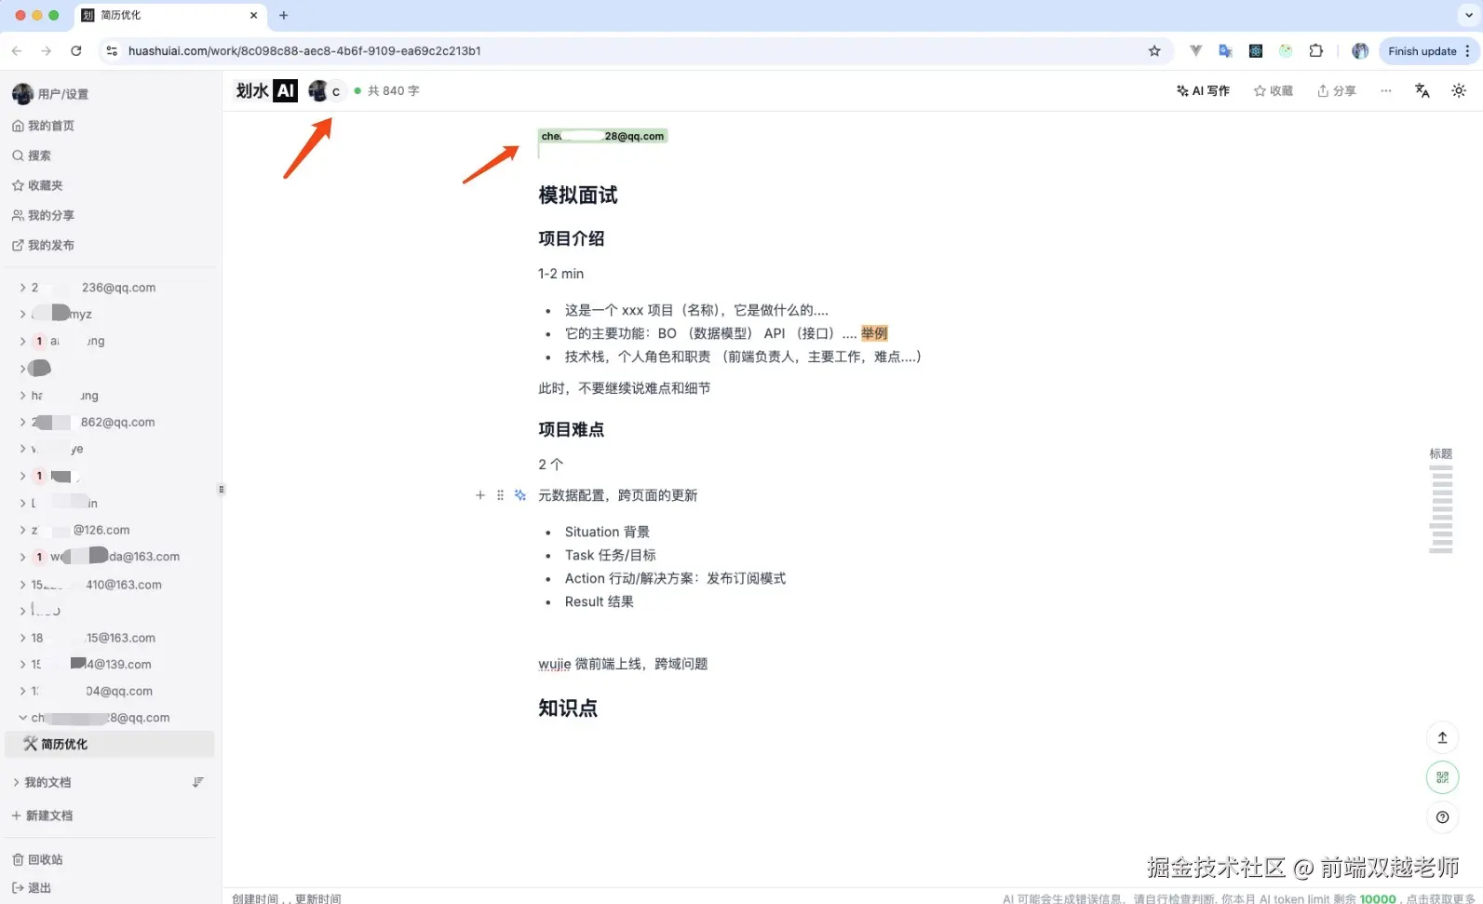Viewport: 1483px width, 904px height.
Task: Open AI 写作 assistant
Action: [1203, 90]
